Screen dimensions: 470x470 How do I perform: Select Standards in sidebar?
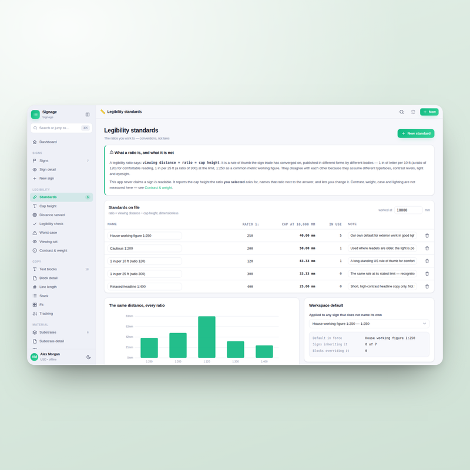pos(62,197)
